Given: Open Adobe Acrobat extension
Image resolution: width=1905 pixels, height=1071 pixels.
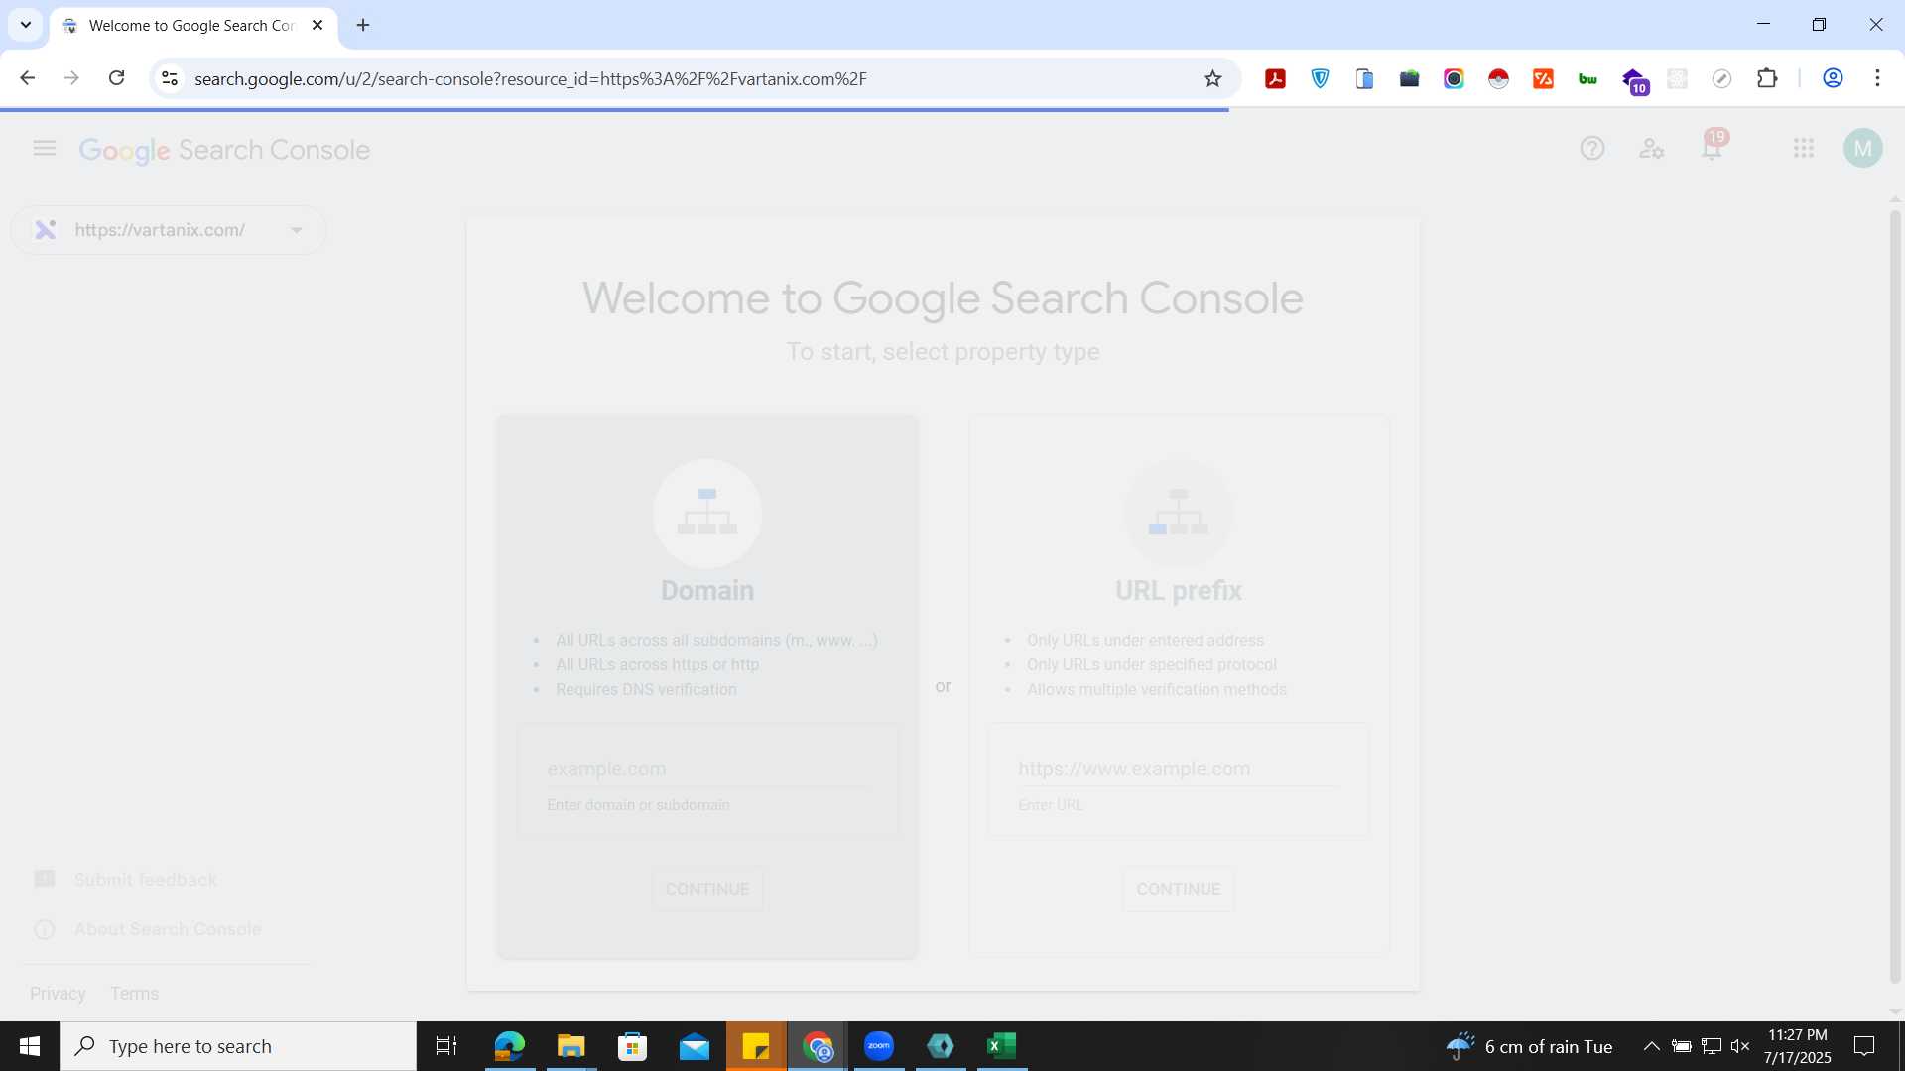Looking at the screenshot, I should (1276, 78).
